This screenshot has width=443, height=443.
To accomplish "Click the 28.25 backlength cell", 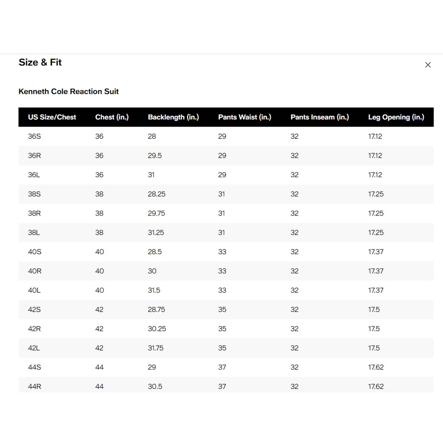I will coord(157,194).
